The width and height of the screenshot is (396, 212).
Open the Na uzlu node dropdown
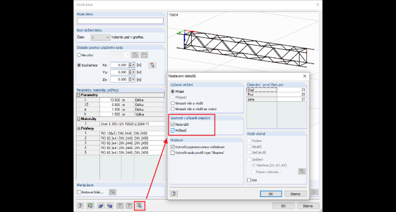[x=120, y=55]
